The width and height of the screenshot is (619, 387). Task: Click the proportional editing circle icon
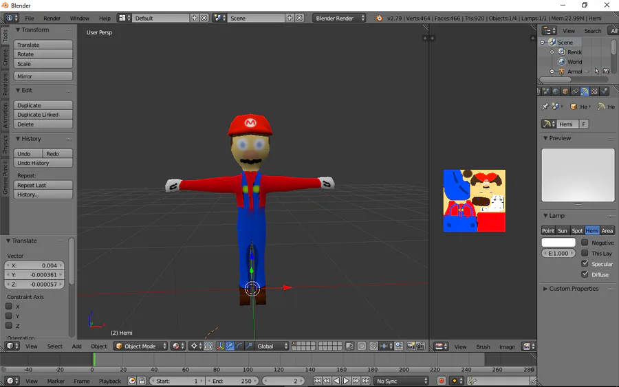tap(361, 346)
